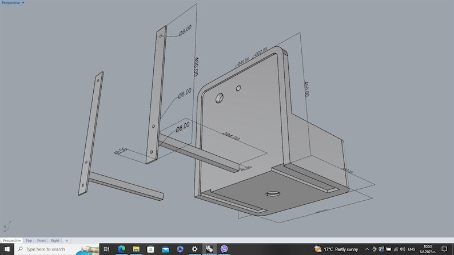Launch Microsoft Edge from the taskbar
Image resolution: width=454 pixels, height=255 pixels.
(121, 249)
